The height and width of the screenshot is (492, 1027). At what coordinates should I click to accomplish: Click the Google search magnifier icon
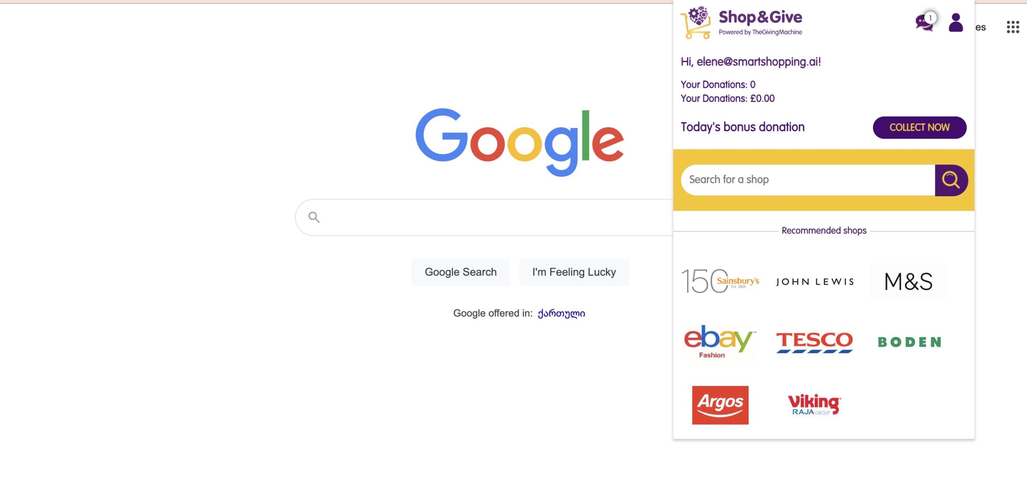point(314,217)
